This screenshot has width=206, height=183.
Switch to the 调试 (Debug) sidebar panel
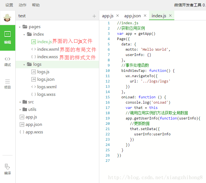tap(8, 61)
